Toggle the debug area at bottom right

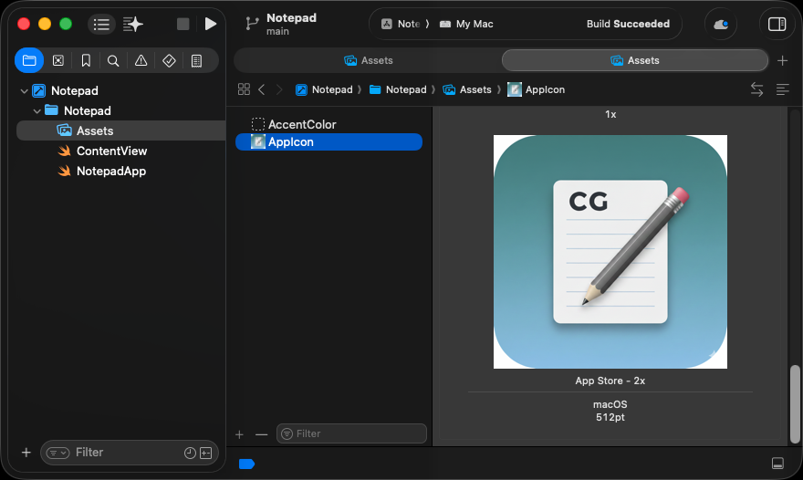coord(777,464)
